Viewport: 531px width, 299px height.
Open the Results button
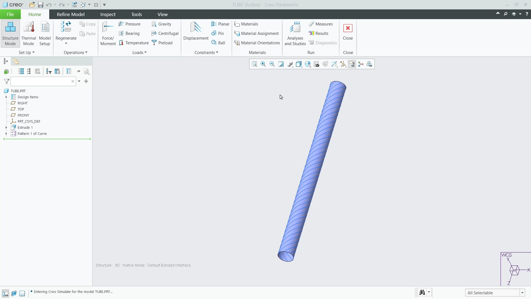pos(318,33)
